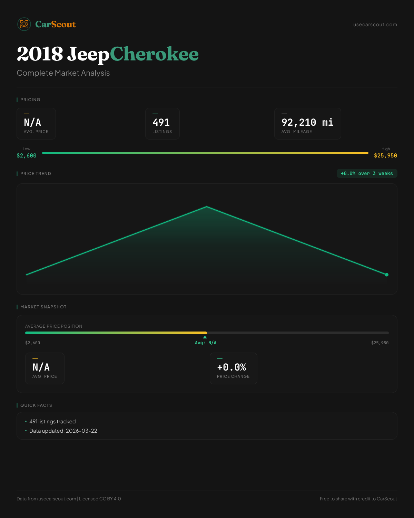Screen dimensions: 414x518
Task: Select the 491 Listings stat card
Action: pos(162,124)
